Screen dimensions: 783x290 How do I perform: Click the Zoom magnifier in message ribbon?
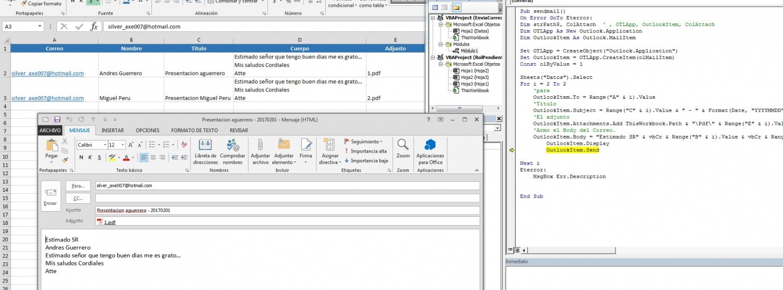coord(403,148)
